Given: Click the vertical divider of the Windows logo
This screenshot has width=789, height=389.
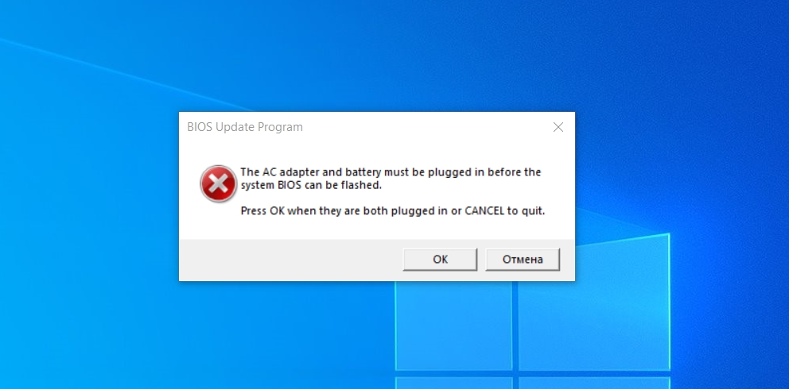Looking at the screenshot, I should click(x=515, y=333).
